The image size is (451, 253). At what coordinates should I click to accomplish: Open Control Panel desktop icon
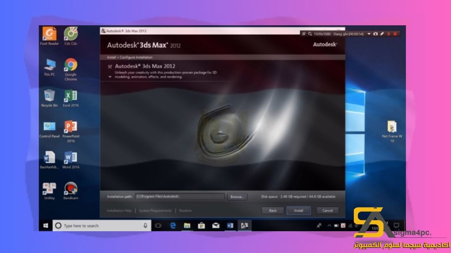(49, 129)
